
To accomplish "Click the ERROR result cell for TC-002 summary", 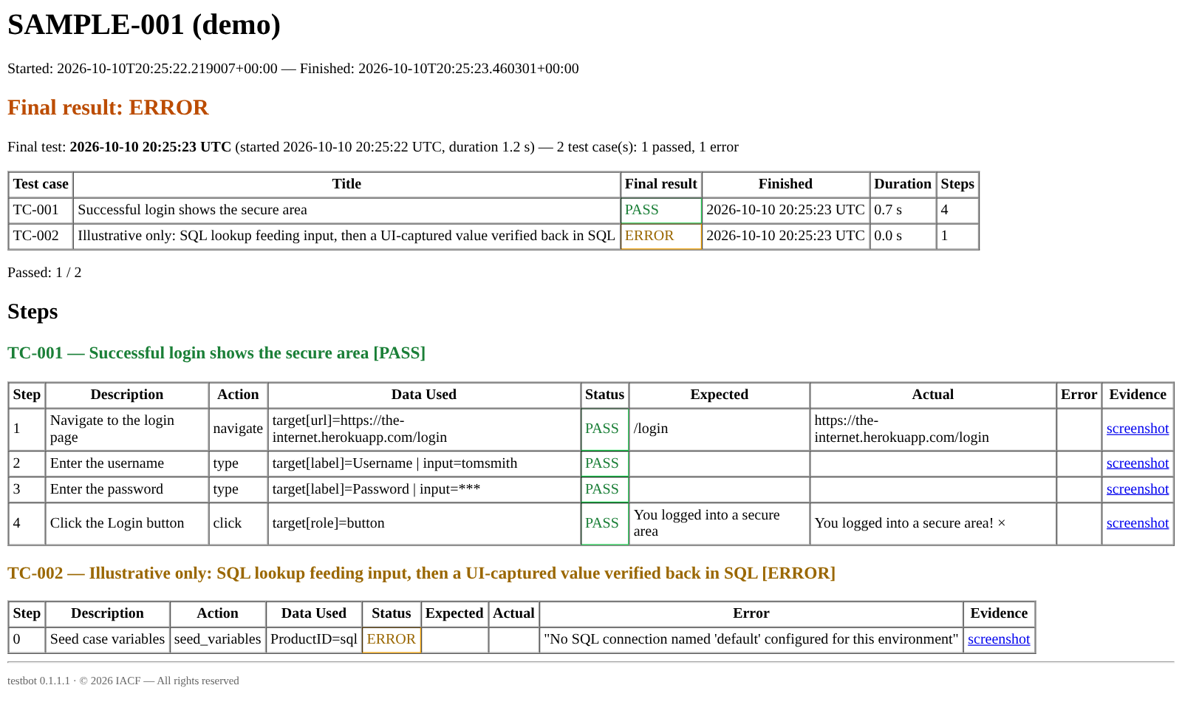I will point(661,236).
